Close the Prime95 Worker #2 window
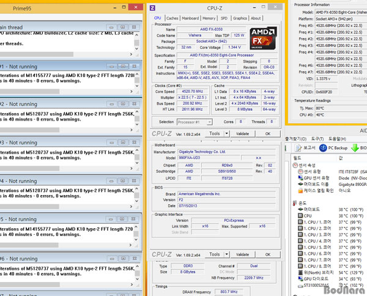 [134, 104]
